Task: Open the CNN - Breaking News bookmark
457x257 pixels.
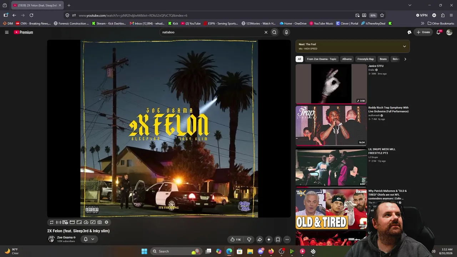Action: 33,24
